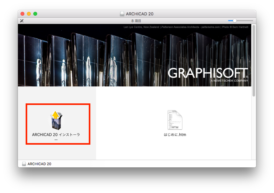This screenshot has height=193, width=274.
Task: Open the はじめに.htm file icon
Action: [x=175, y=120]
